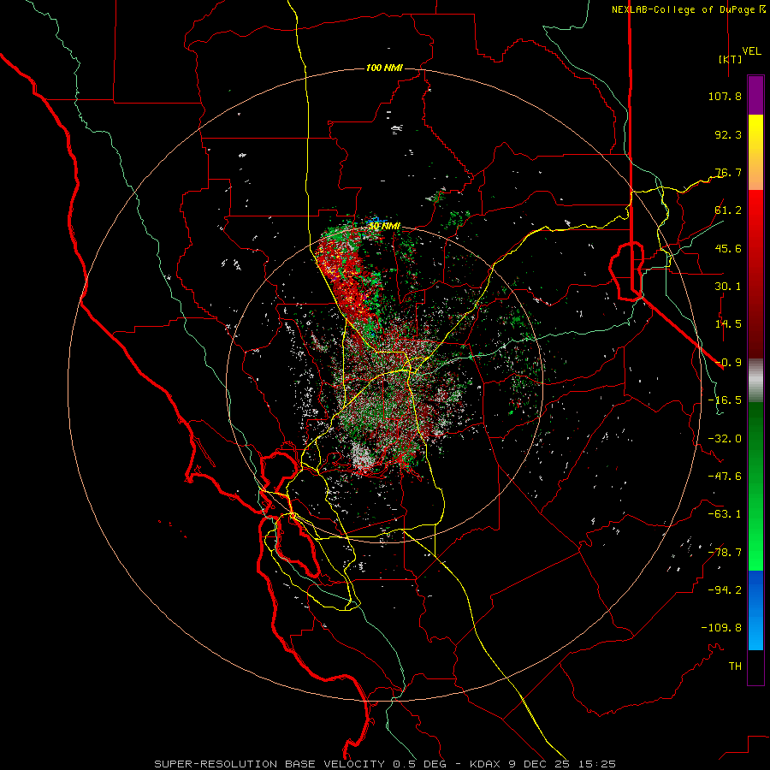770x770 pixels.
Task: Click the 50 NMI range ring label
Action: coord(384,226)
